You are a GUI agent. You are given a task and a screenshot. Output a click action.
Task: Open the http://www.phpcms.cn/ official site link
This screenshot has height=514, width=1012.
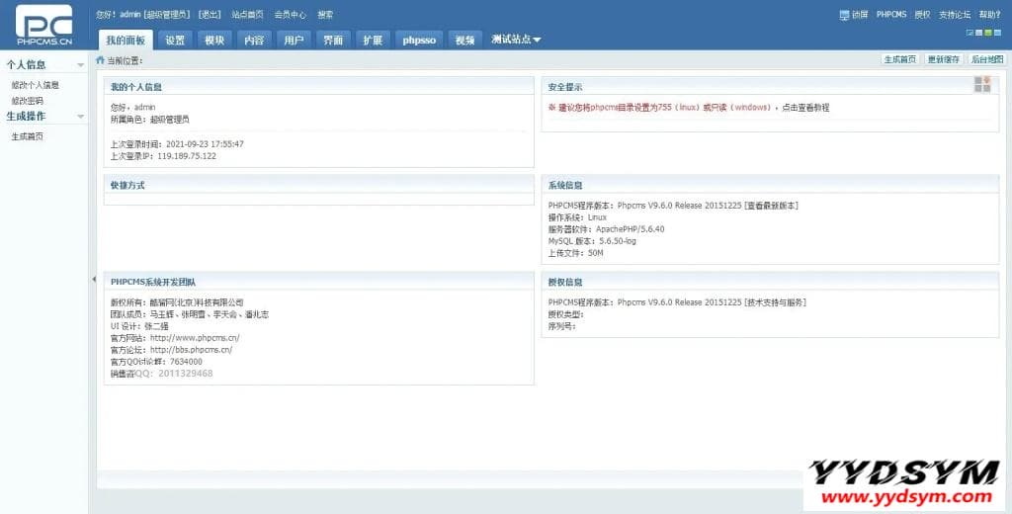pos(195,338)
